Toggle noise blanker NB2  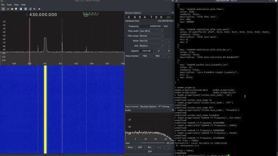(x=157, y=56)
